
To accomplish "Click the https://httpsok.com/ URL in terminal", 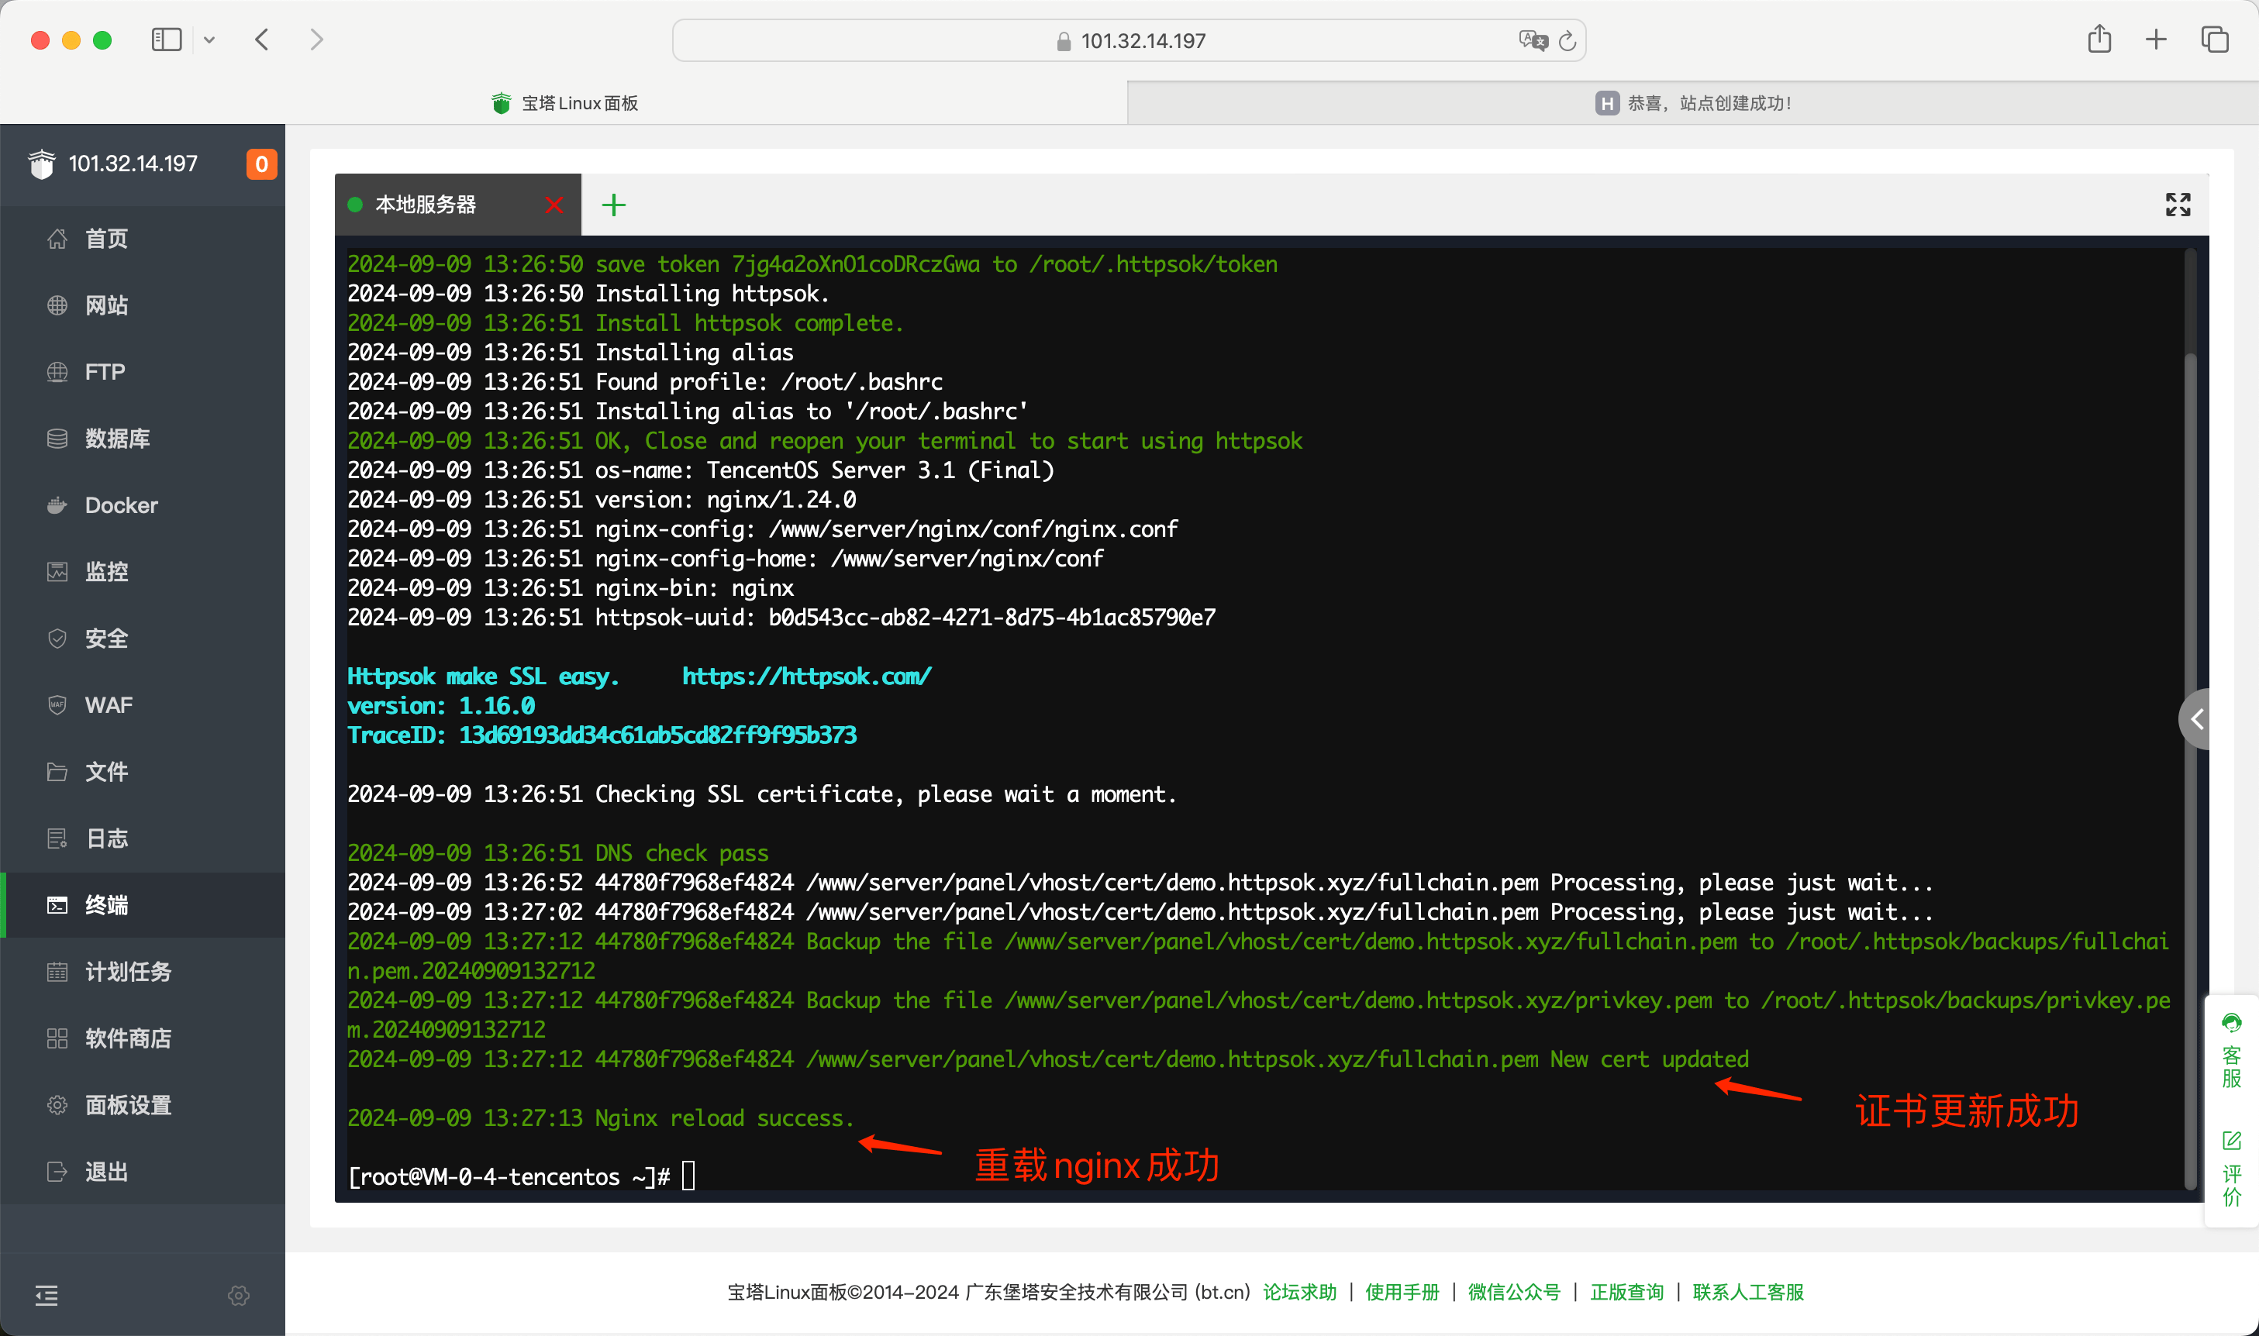I will coord(807,676).
